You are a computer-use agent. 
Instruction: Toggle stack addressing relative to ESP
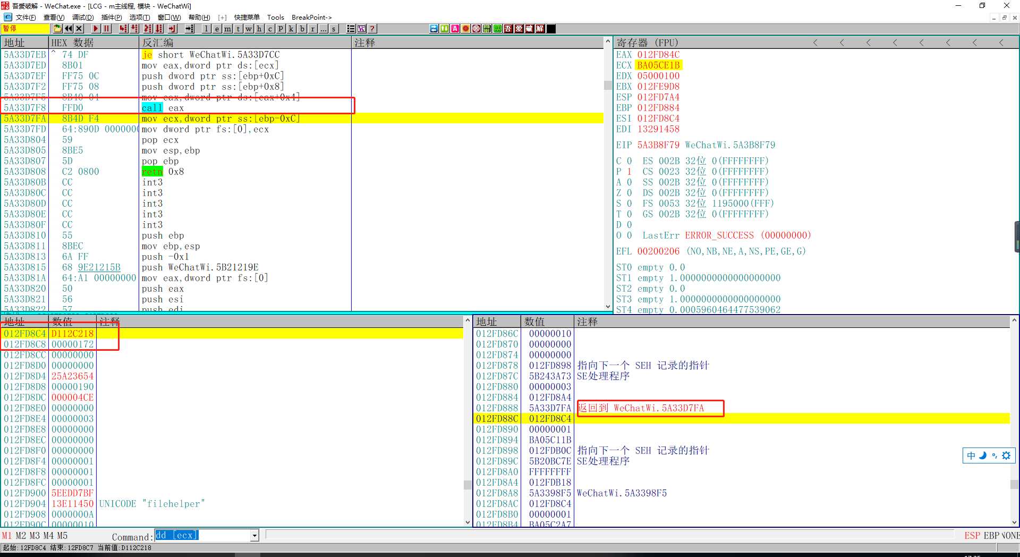(972, 536)
